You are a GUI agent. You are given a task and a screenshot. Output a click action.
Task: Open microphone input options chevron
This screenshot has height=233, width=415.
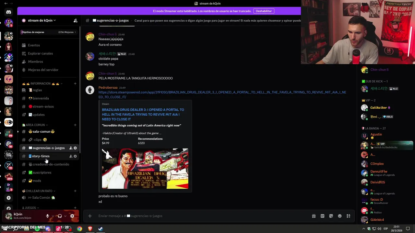53,216
